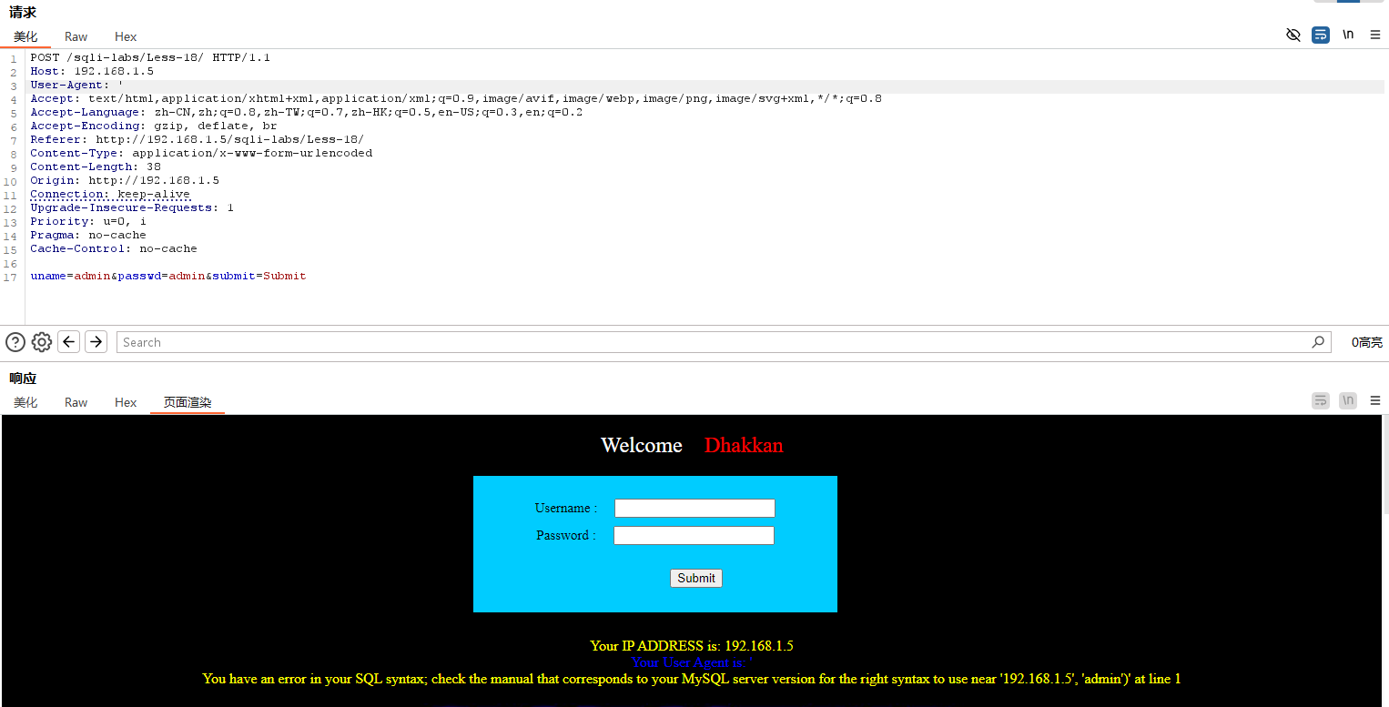The image size is (1389, 707).
Task: Switch request view to Raw tab
Action: (76, 37)
